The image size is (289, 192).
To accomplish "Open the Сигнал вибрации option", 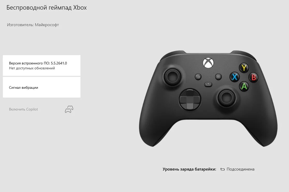I will tap(42, 87).
